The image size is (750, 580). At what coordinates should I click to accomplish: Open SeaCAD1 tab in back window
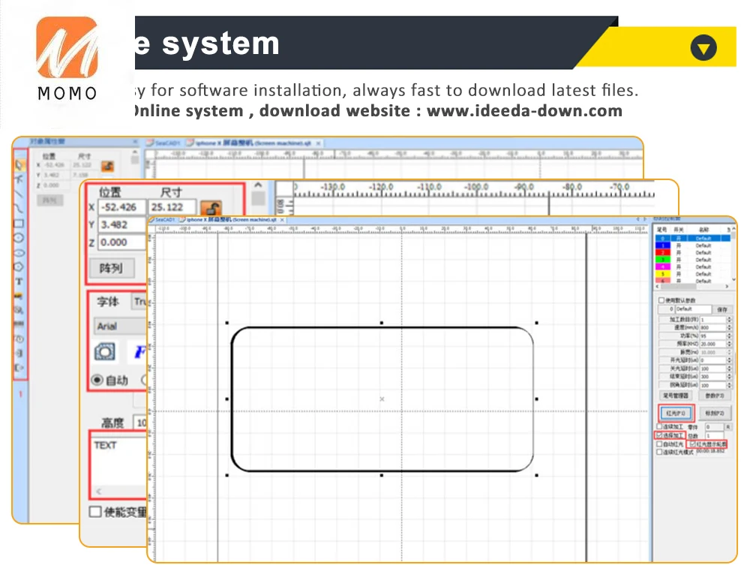click(x=163, y=143)
